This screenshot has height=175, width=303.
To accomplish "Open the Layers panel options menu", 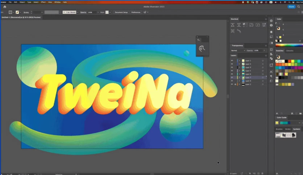I will [266, 56].
